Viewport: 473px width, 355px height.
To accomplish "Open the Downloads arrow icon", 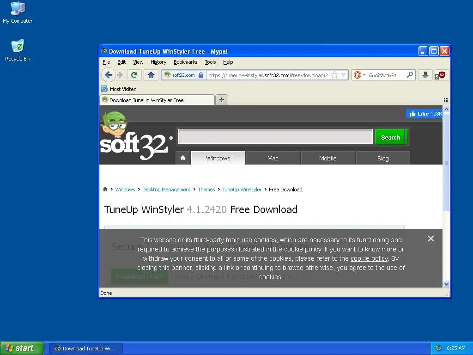I will (425, 75).
